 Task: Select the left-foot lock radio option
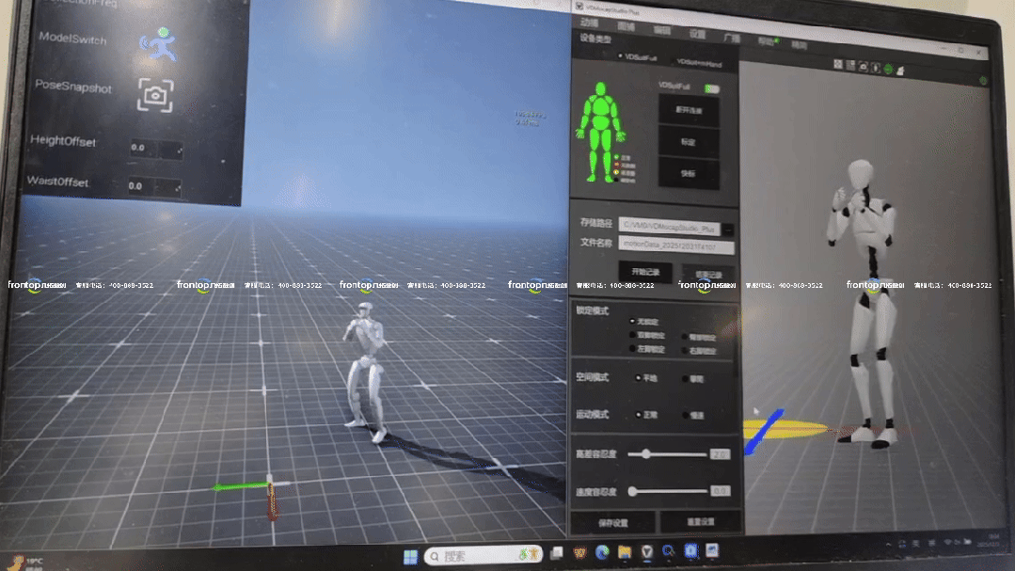632,348
